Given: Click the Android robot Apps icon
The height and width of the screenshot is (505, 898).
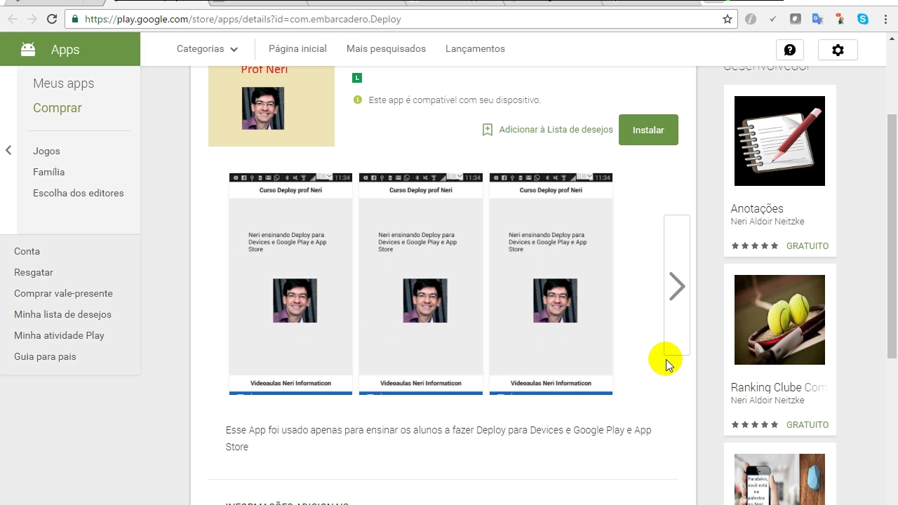Looking at the screenshot, I should pos(28,49).
